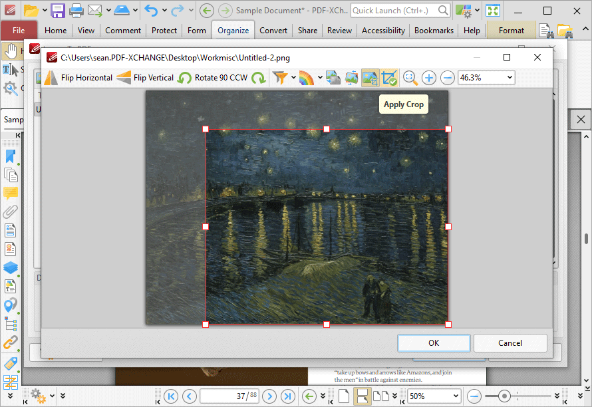Rotate image 90 degrees counter-clockwise

(213, 78)
